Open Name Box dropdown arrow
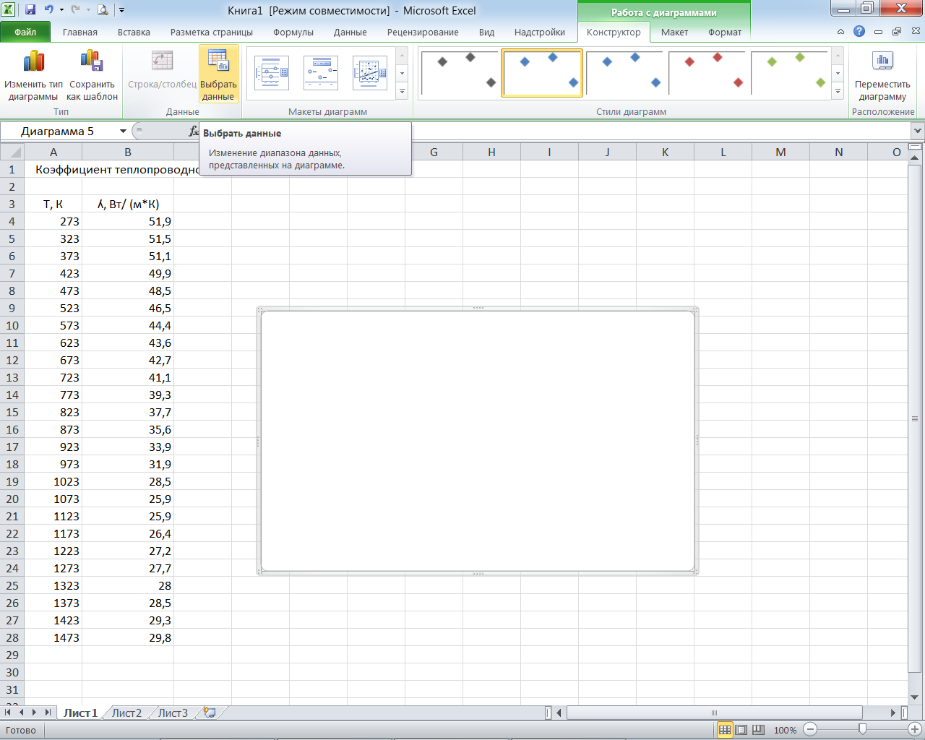The image size is (925, 740). (x=123, y=132)
